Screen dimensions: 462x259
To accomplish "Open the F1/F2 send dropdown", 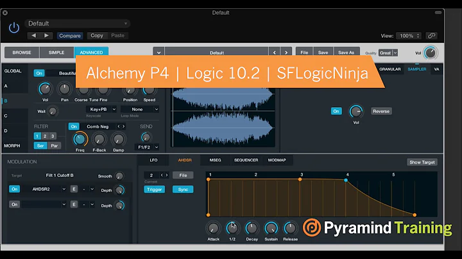I will [x=147, y=147].
